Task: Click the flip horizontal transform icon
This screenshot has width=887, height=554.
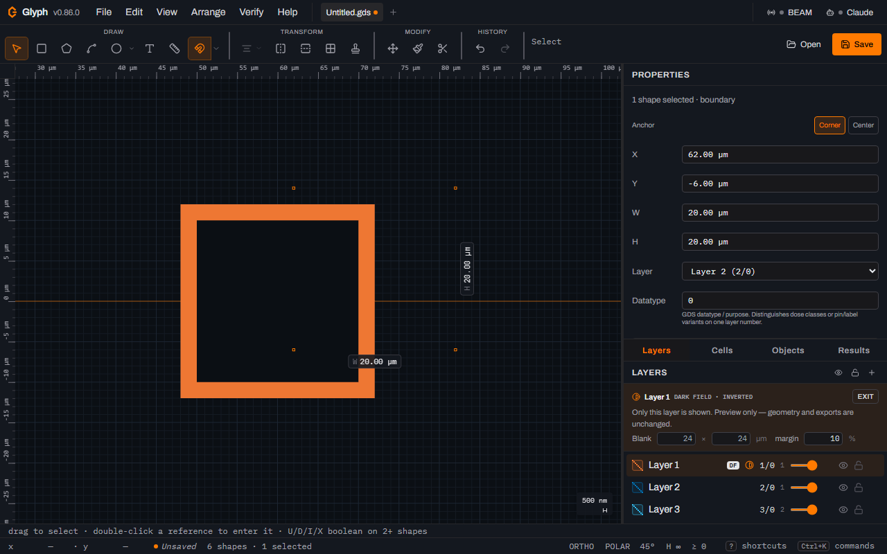Action: (281, 48)
